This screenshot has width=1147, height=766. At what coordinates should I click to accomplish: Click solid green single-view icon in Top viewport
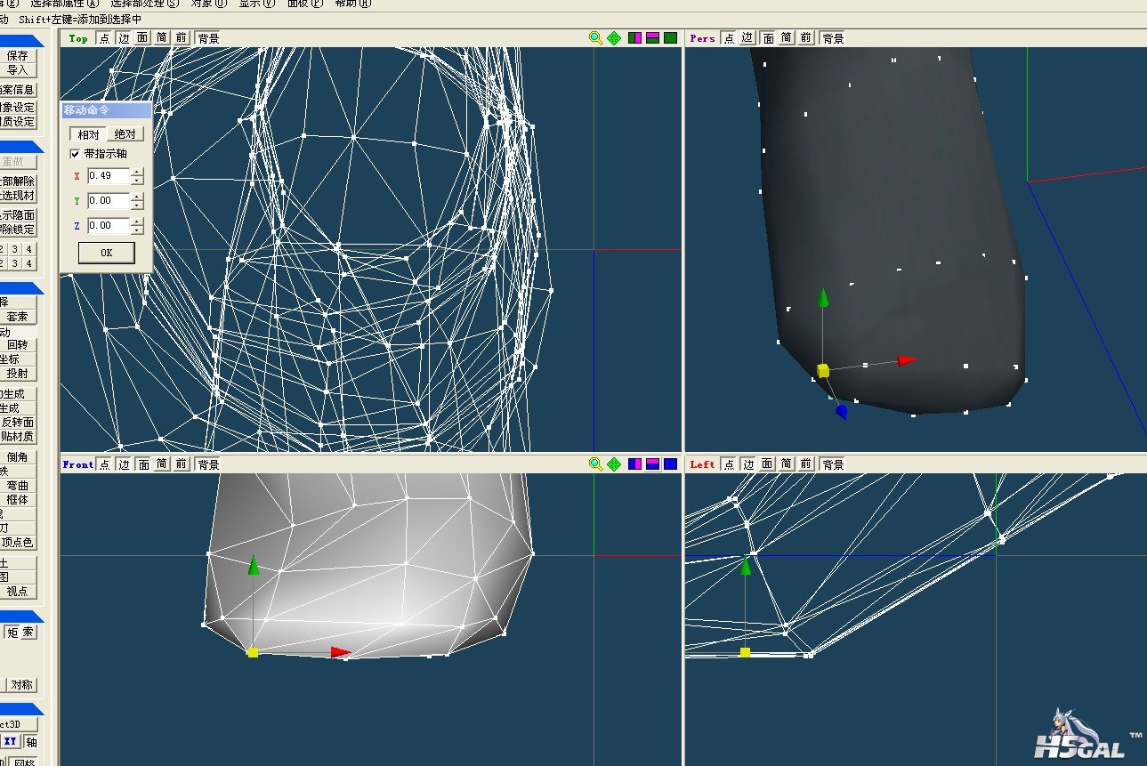(670, 38)
